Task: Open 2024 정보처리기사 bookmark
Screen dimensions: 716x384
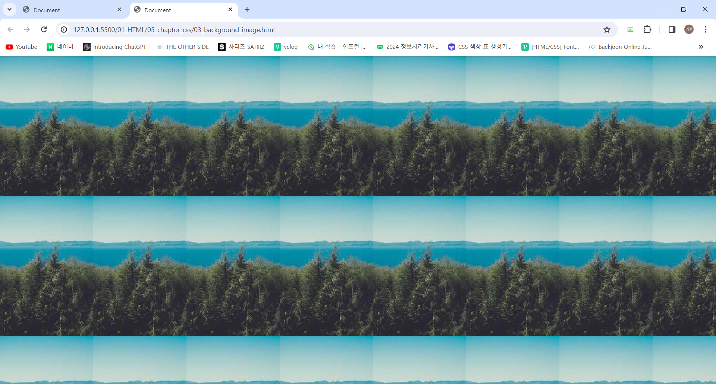Action: tap(408, 47)
